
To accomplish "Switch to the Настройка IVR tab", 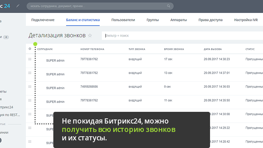I will (247, 20).
